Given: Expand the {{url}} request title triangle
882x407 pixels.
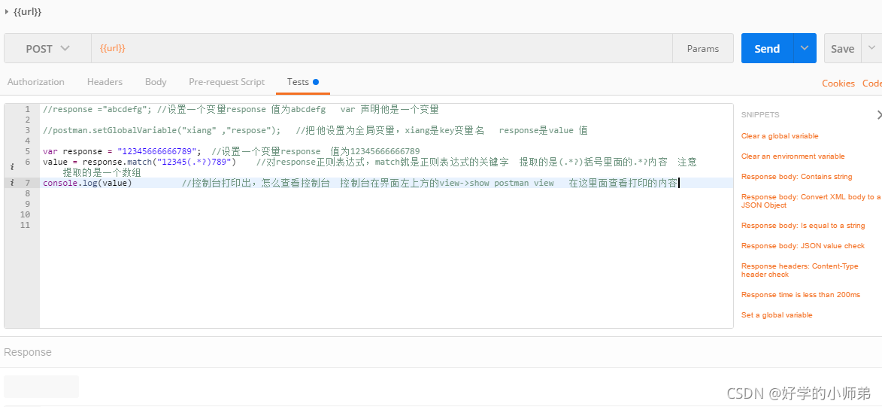Looking at the screenshot, I should 7,11.
